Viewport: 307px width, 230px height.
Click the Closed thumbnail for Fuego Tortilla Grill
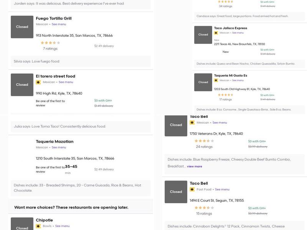(x=22, y=27)
